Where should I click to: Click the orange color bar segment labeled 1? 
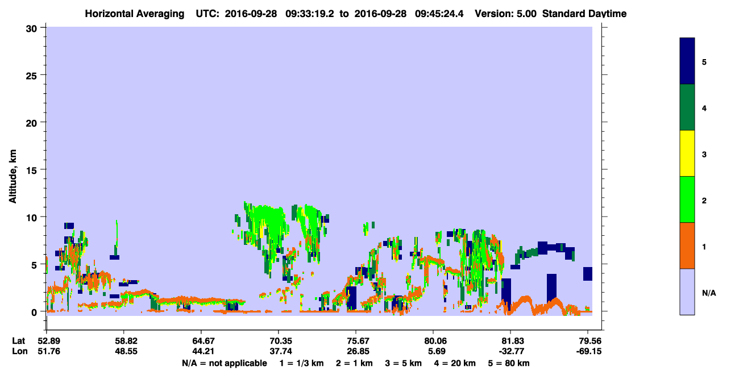[x=687, y=245]
